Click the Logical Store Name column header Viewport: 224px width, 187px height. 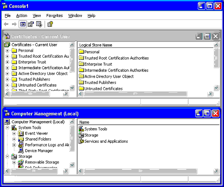pyautogui.click(x=146, y=45)
